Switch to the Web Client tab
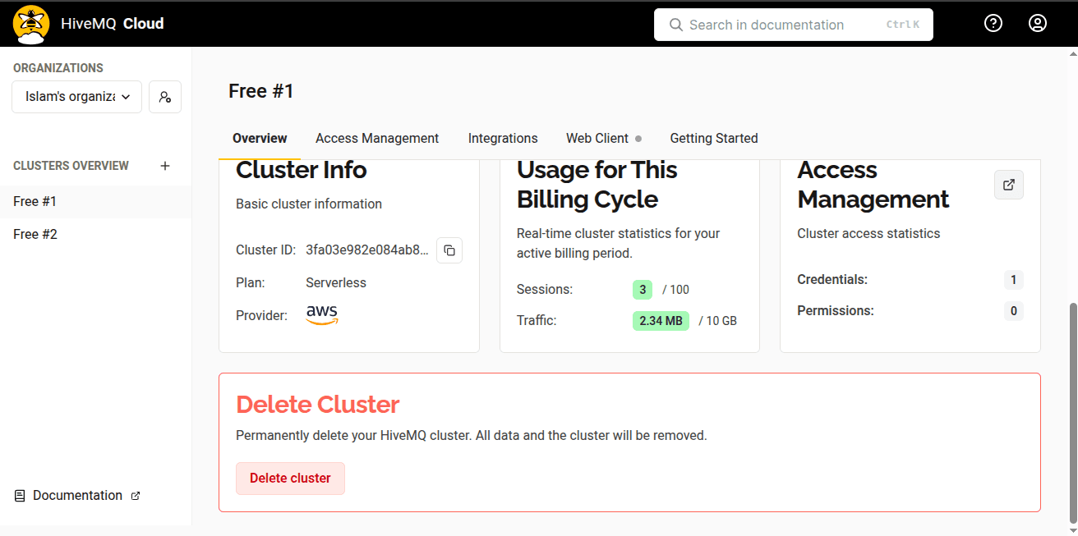Screen dimensions: 1078x536 point(597,138)
